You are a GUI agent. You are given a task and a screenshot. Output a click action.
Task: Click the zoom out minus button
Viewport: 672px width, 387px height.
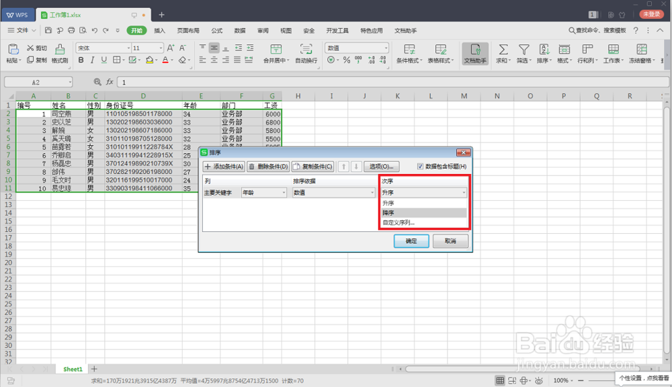(x=581, y=380)
